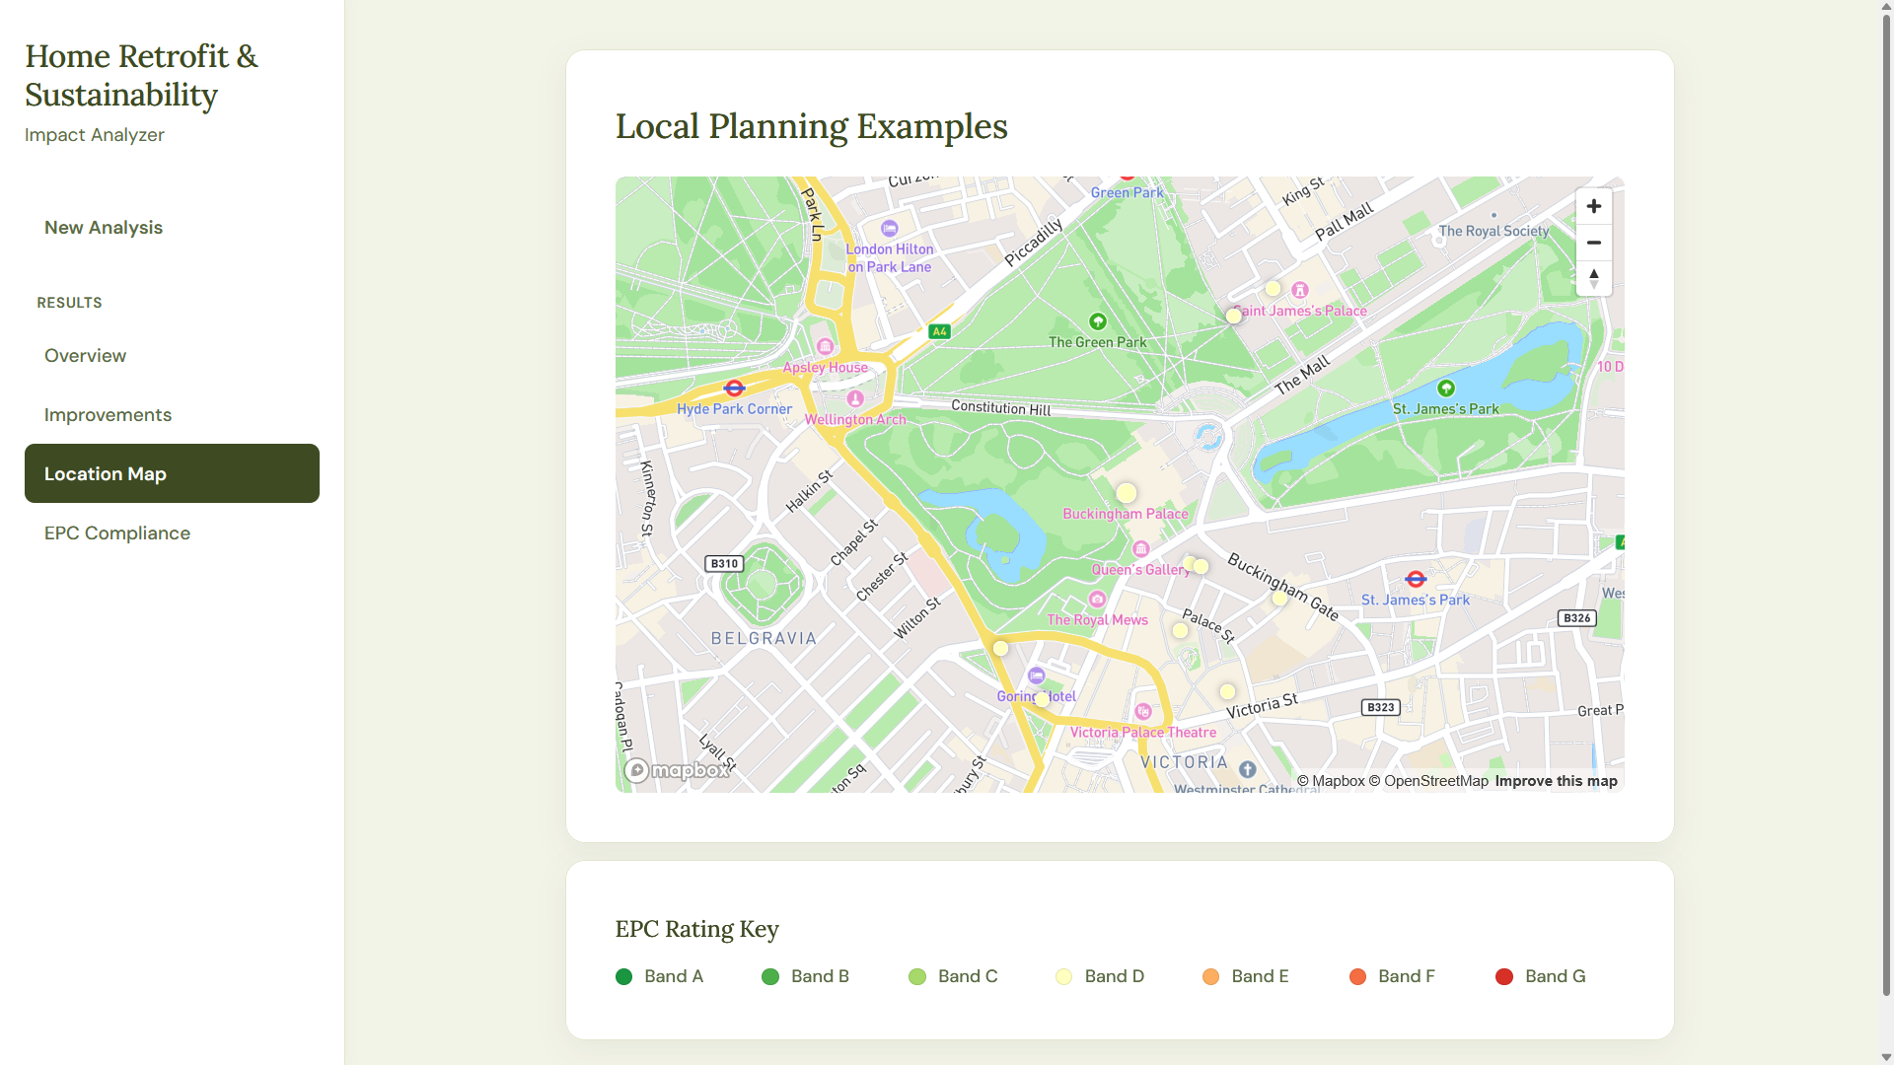Open the New Analysis page

[104, 228]
